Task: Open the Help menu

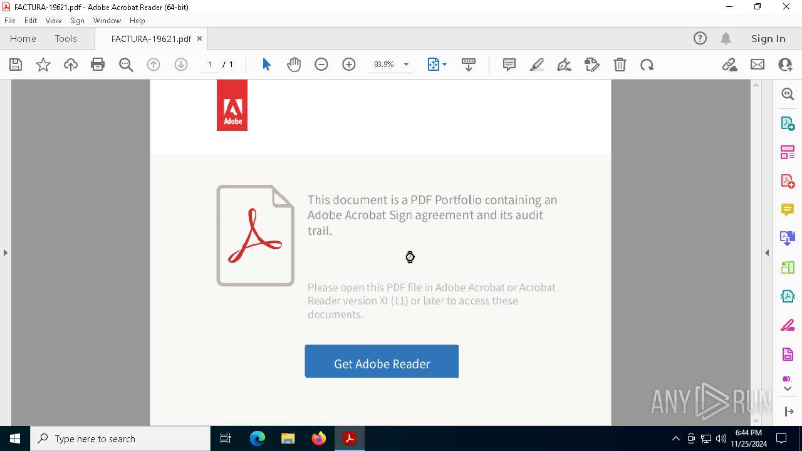Action: [137, 20]
